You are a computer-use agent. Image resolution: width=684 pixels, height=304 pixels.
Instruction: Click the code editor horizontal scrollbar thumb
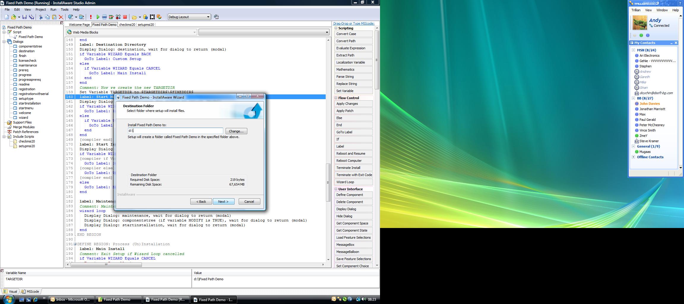coord(106,265)
